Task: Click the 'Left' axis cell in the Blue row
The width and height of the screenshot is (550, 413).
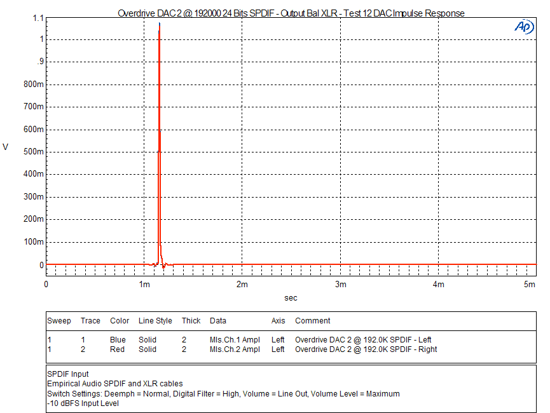Action: [x=278, y=340]
